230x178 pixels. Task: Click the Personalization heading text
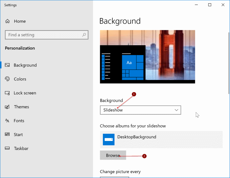pos(20,48)
